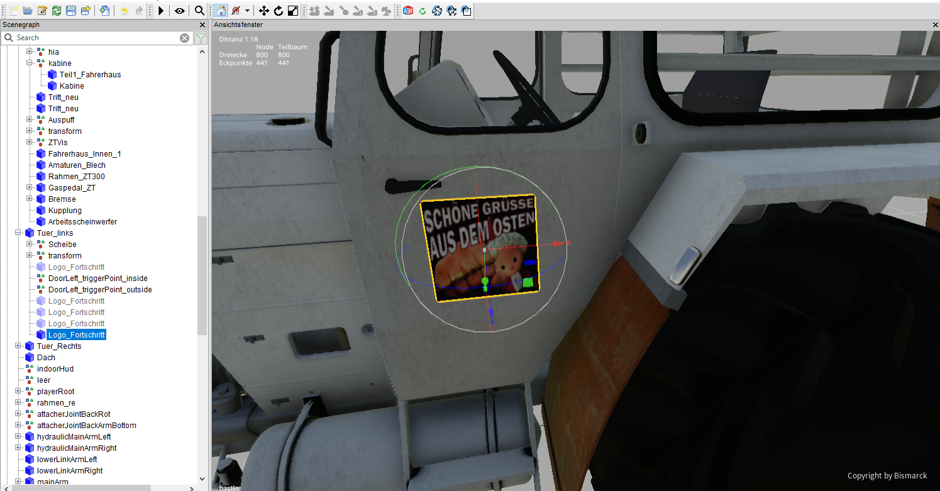This screenshot has height=491, width=940.
Task: Create a new scene file
Action: (x=13, y=11)
